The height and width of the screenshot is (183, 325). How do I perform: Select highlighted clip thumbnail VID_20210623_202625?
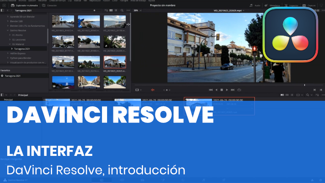point(115,62)
